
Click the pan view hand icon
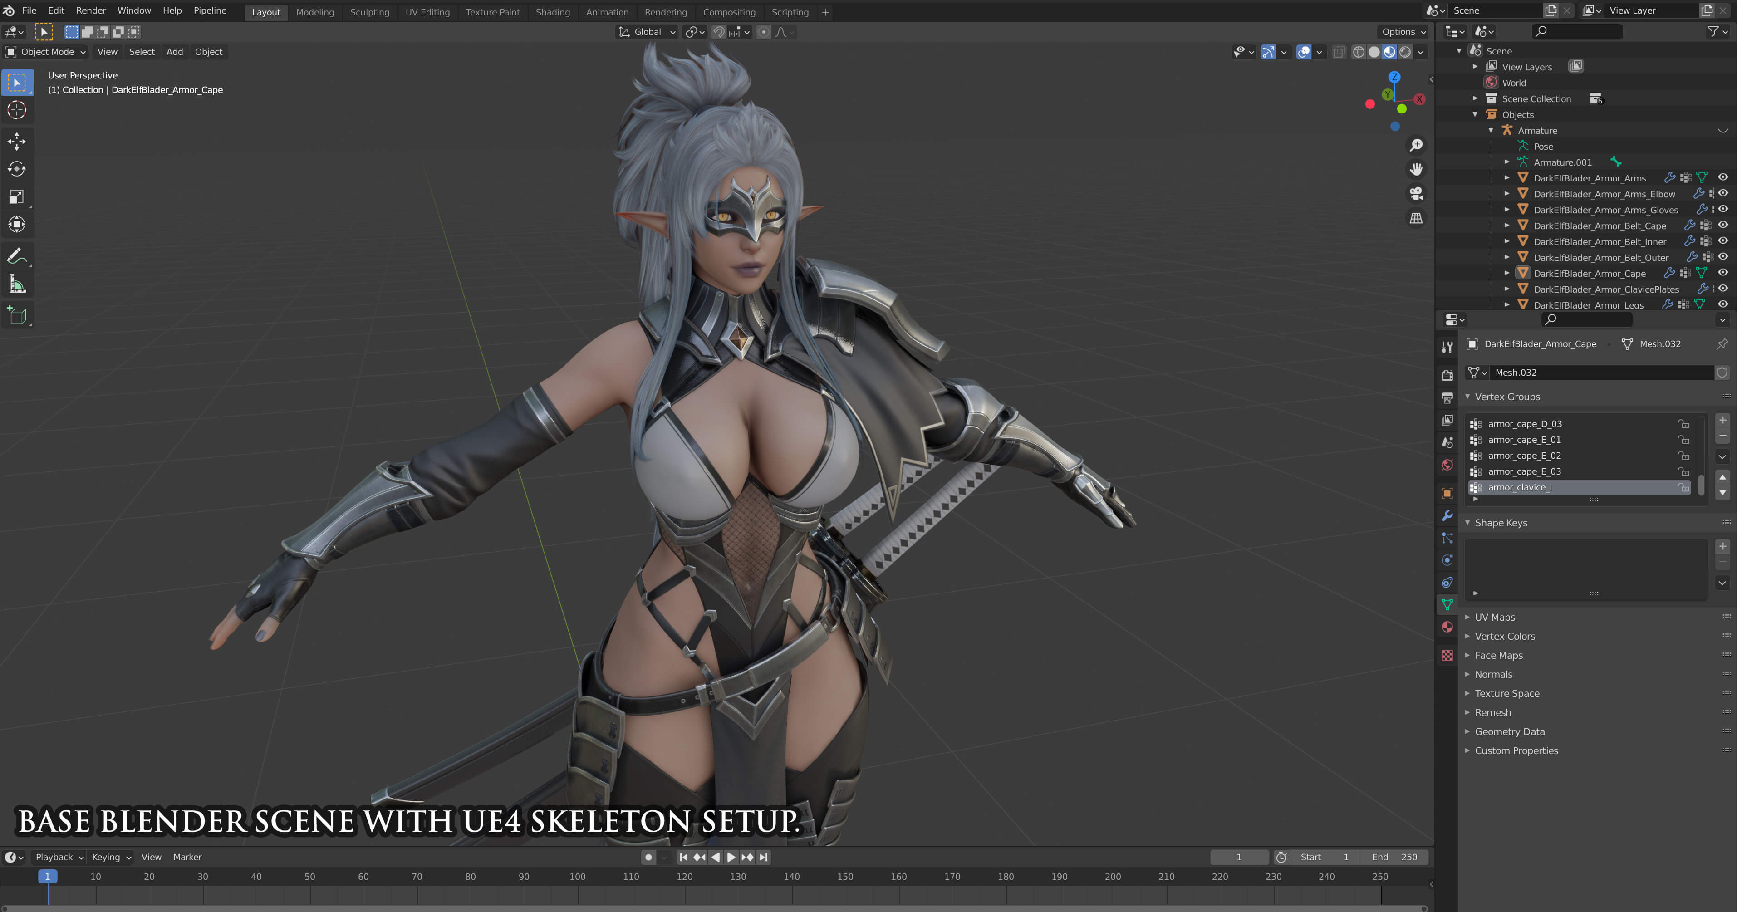pos(1416,169)
